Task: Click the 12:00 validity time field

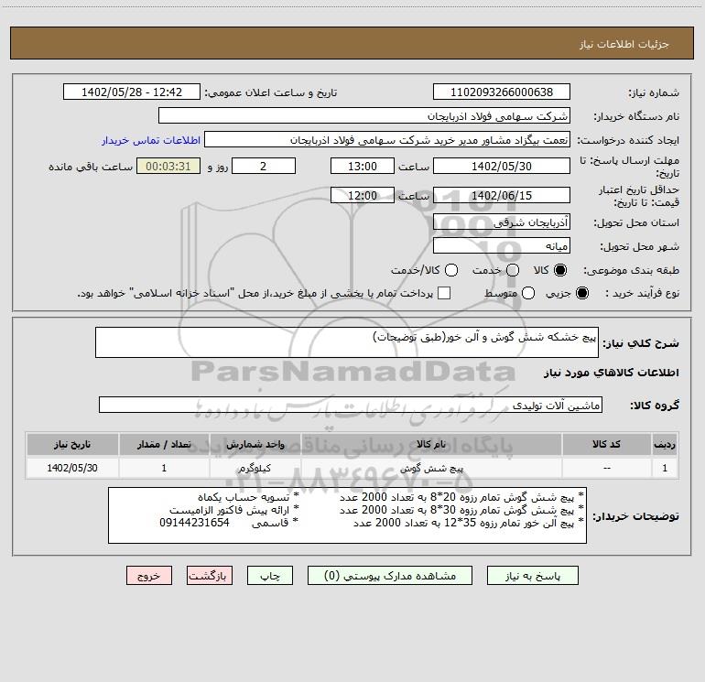Action: click(363, 195)
